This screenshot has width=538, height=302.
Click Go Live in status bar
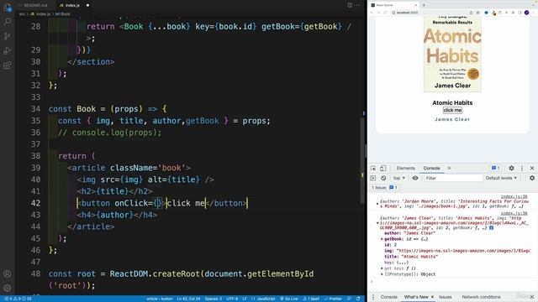click(x=289, y=299)
